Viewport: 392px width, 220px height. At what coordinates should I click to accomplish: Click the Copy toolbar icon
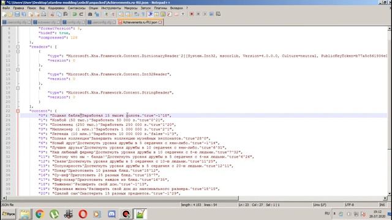coord(59,14)
